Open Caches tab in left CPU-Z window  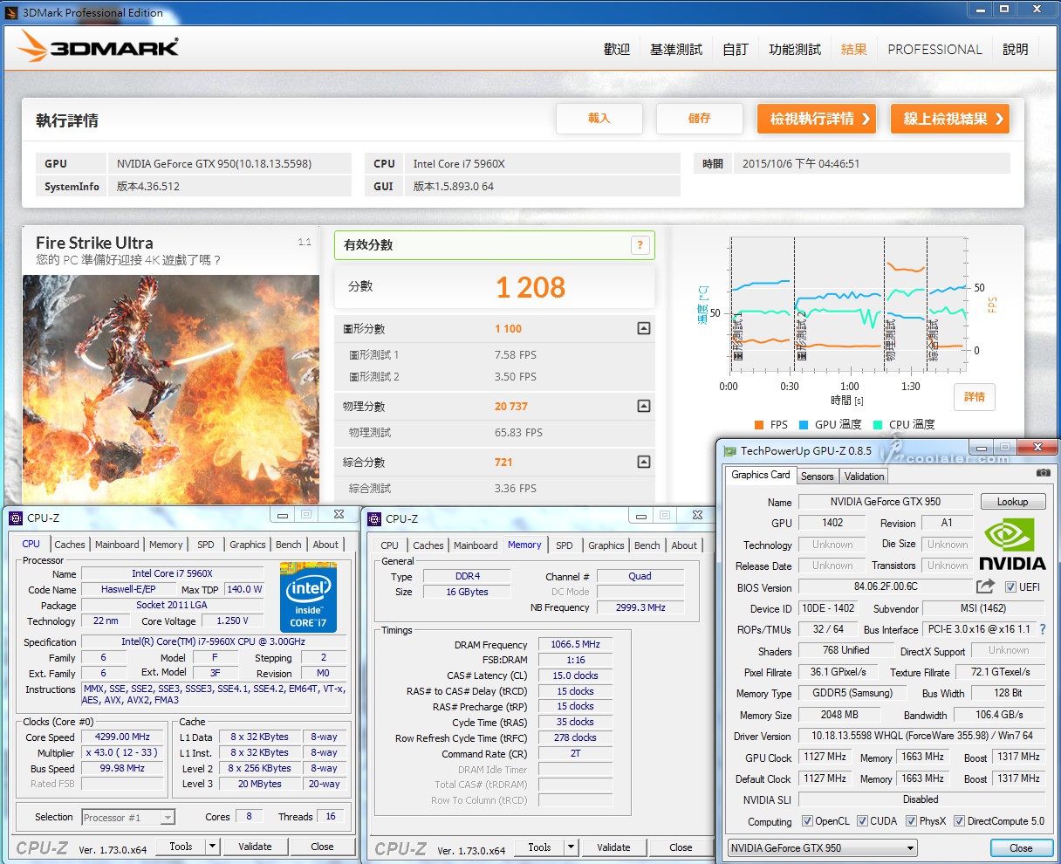point(70,545)
